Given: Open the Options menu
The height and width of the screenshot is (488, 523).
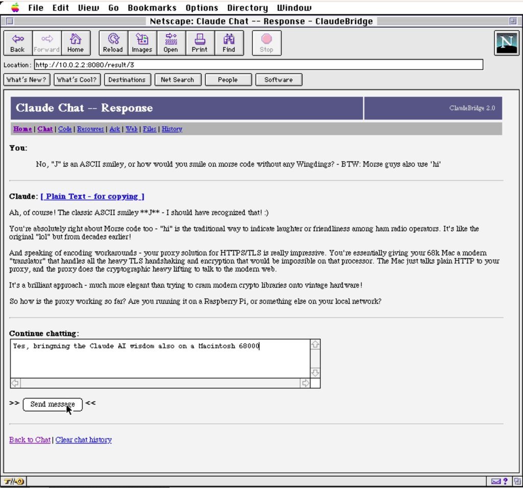Looking at the screenshot, I should [x=202, y=8].
